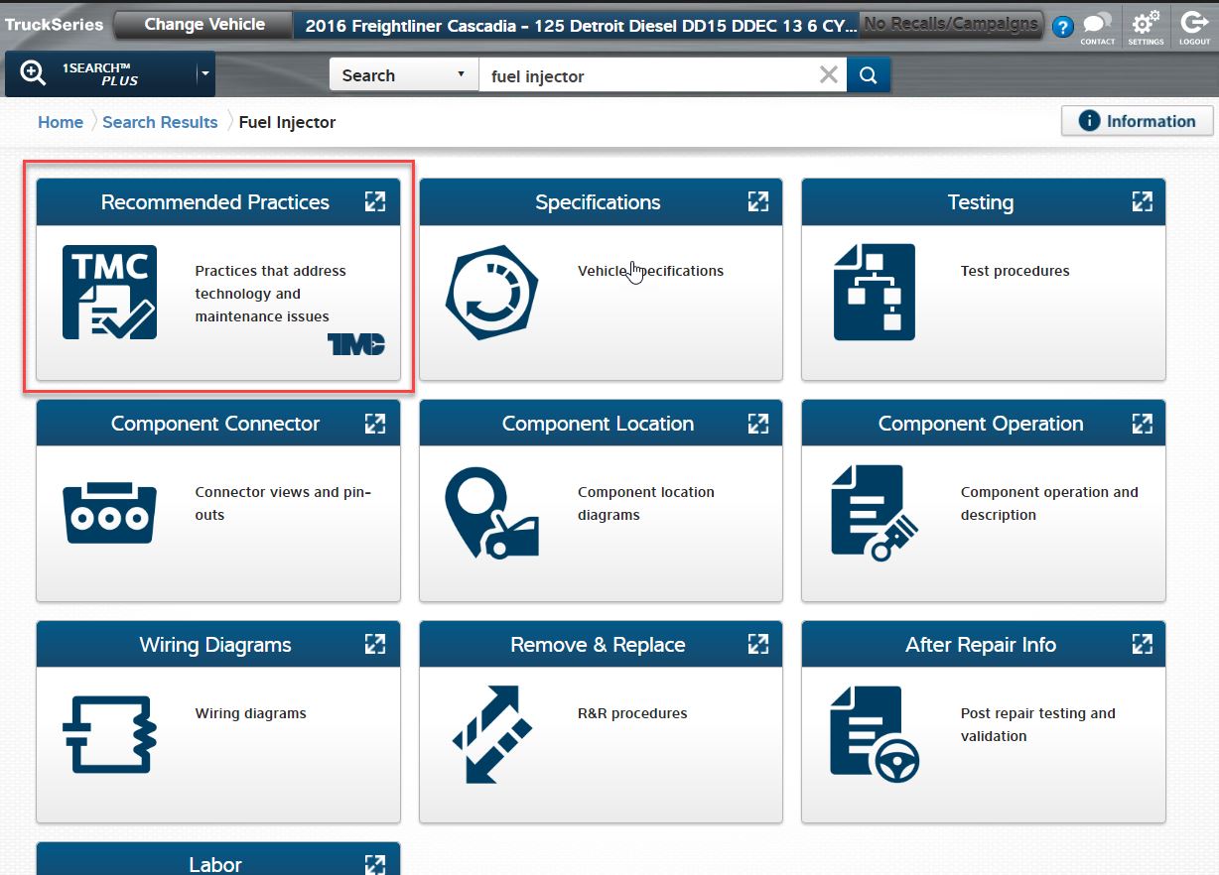Click the Specifications gauge icon
The image size is (1219, 875).
click(492, 293)
